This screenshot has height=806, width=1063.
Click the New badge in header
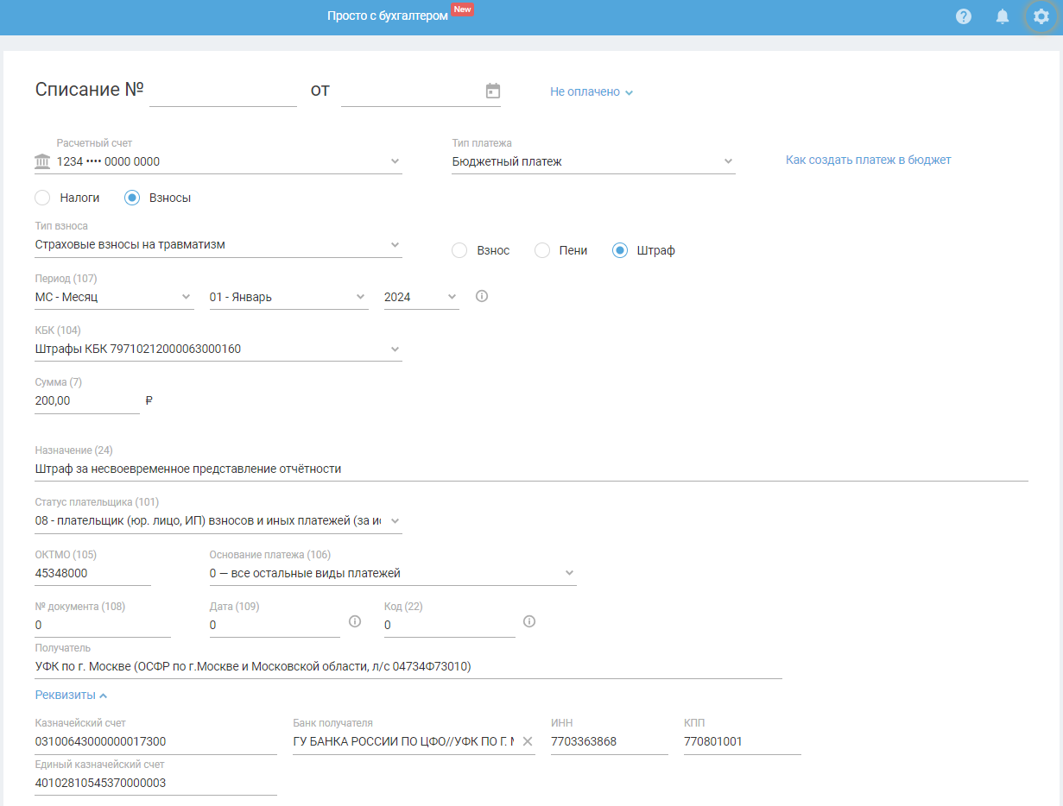pos(463,9)
